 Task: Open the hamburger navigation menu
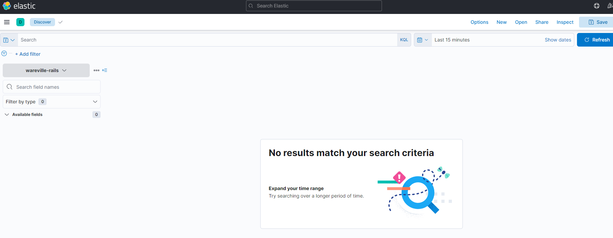pyautogui.click(x=7, y=22)
